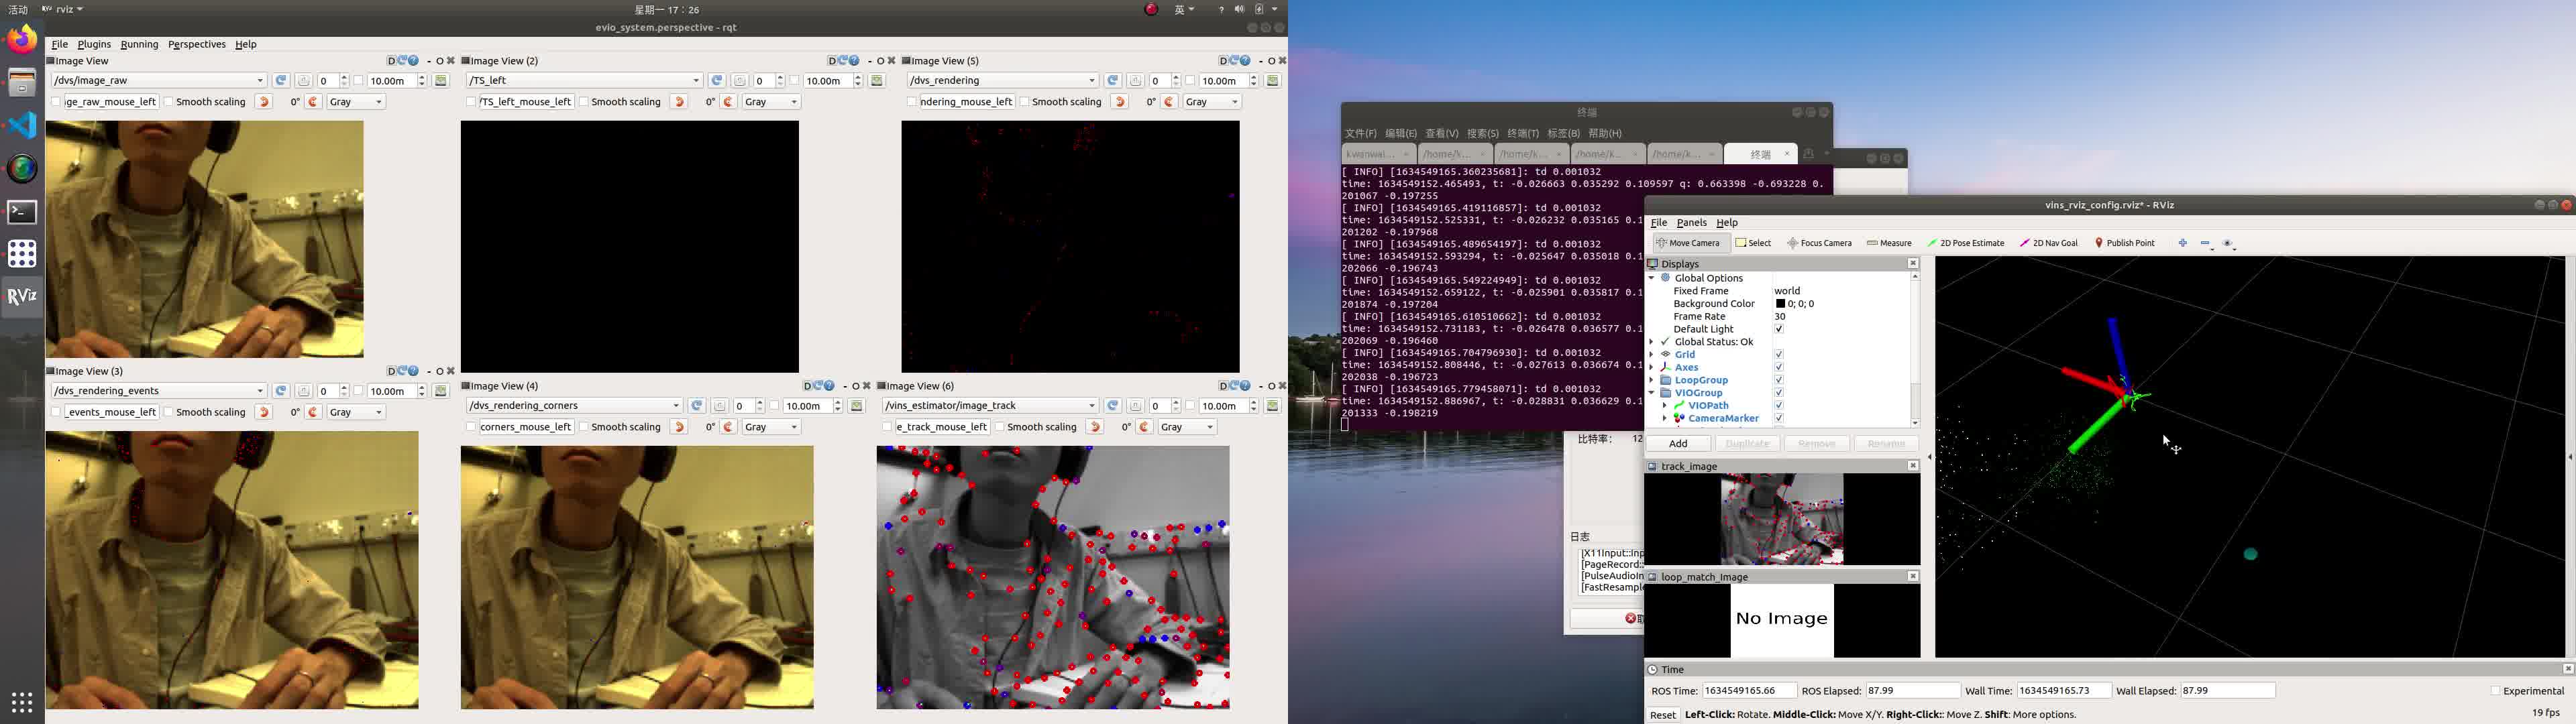Open Visual Studio Code from the dock
The height and width of the screenshot is (724, 2576).
tap(22, 125)
